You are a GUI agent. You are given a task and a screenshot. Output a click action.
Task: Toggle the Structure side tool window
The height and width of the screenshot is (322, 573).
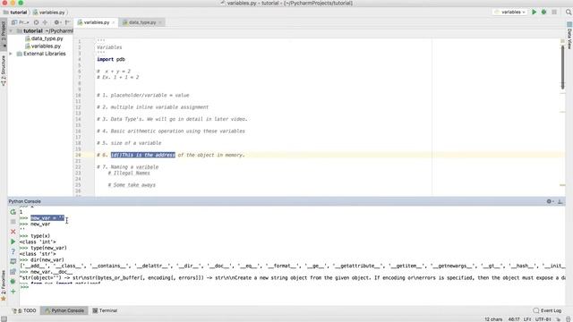(4, 71)
